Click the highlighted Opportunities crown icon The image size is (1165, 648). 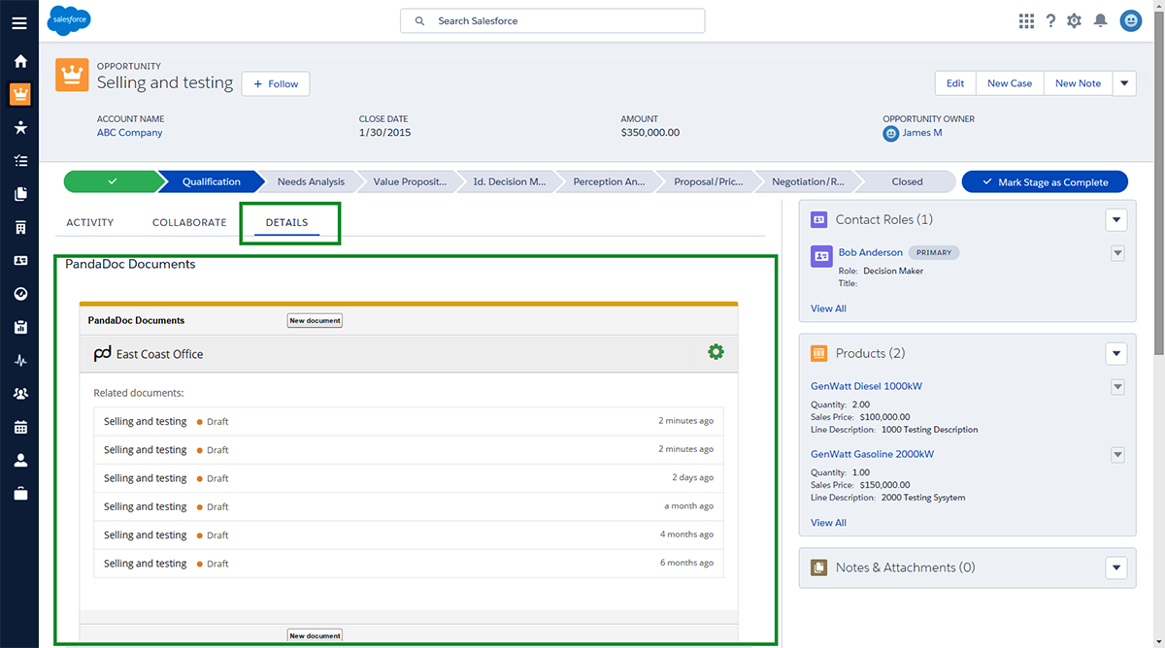click(x=19, y=93)
